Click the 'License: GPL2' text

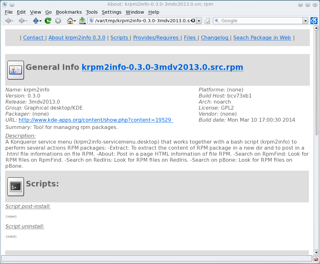point(216,108)
